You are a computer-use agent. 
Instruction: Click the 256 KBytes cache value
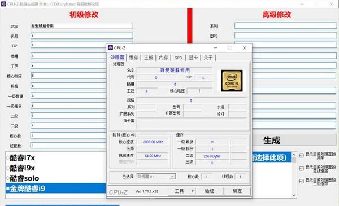coord(212,156)
